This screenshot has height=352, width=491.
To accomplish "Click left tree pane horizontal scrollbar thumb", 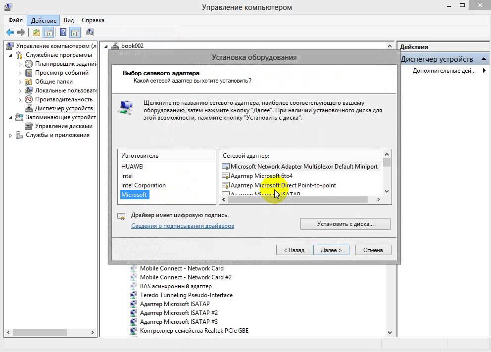I will (40, 332).
